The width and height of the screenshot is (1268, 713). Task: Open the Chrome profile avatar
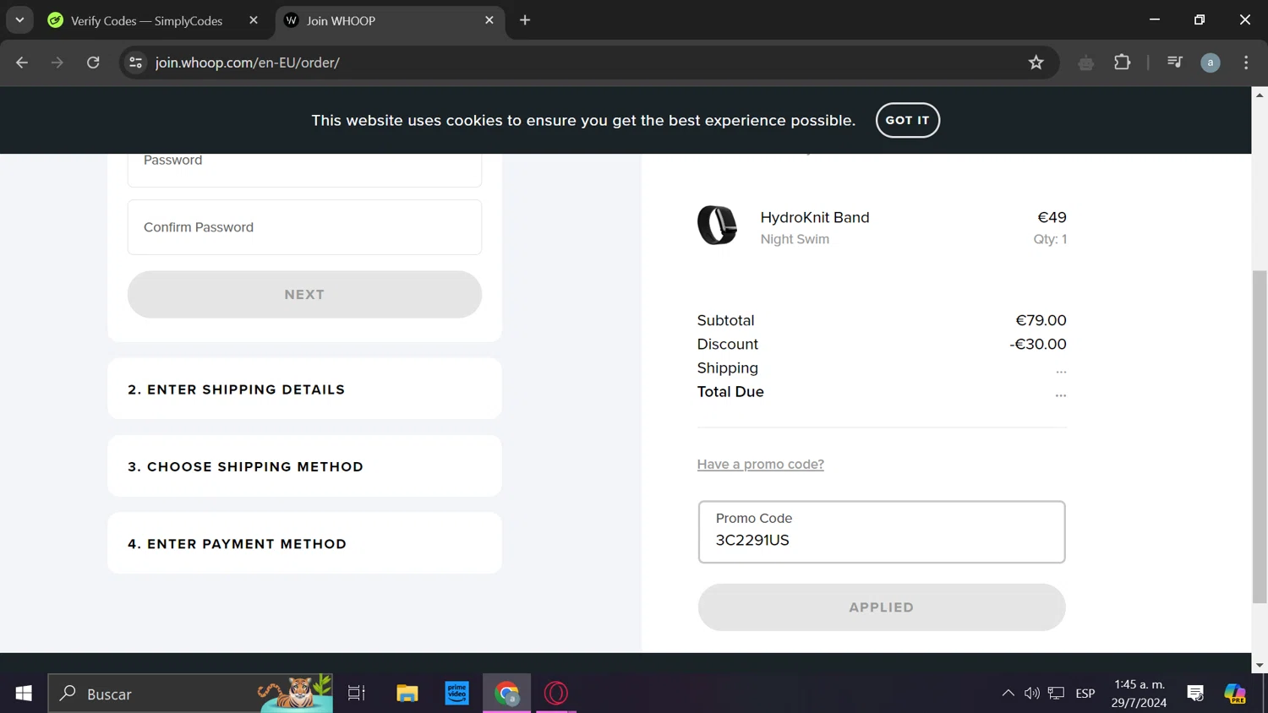pyautogui.click(x=1211, y=63)
